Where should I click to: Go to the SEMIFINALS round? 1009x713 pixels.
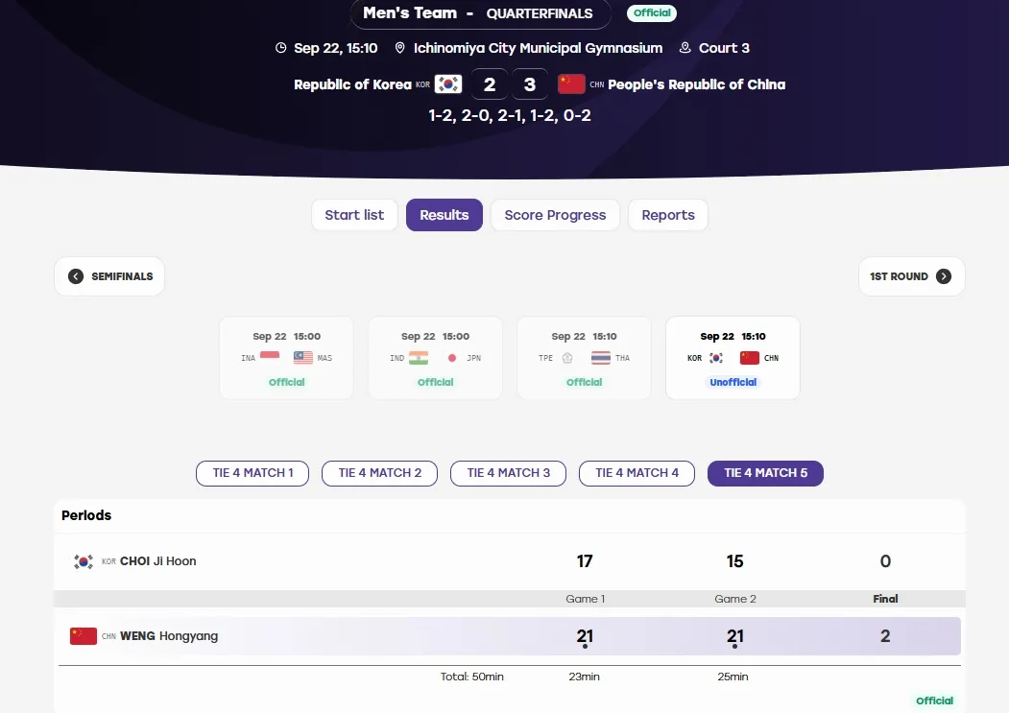point(109,276)
